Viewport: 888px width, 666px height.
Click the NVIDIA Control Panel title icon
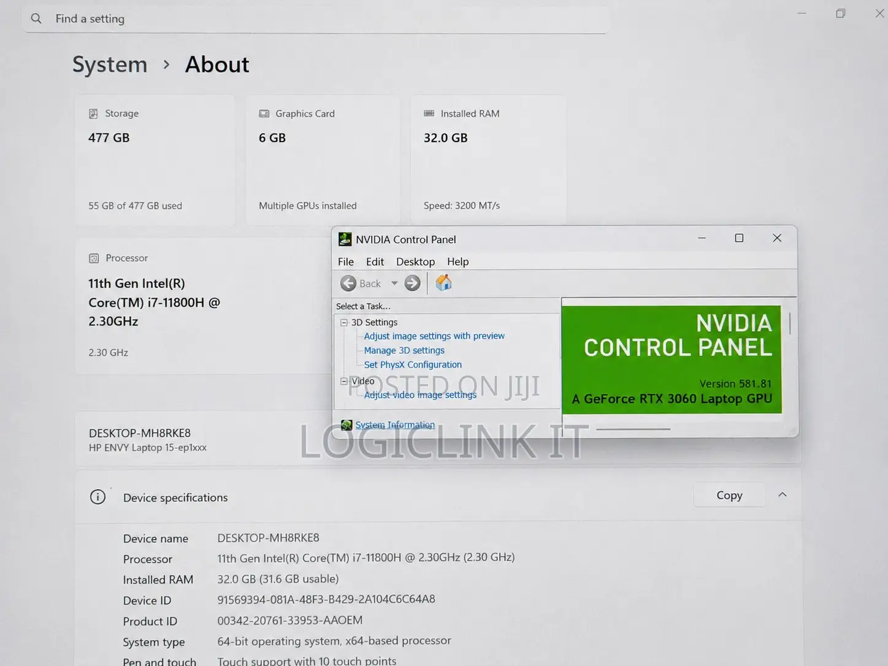pyautogui.click(x=345, y=239)
